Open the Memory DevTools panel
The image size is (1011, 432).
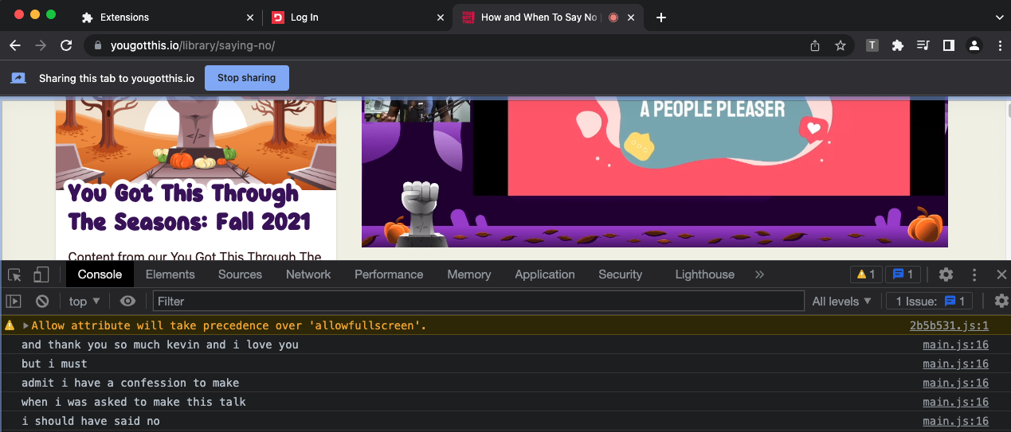click(x=468, y=274)
